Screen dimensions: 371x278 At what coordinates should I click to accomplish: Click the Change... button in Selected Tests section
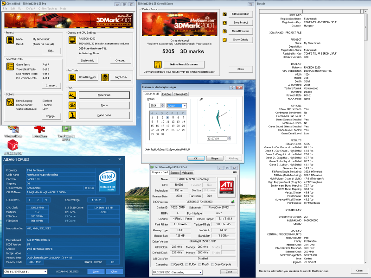click(51, 86)
